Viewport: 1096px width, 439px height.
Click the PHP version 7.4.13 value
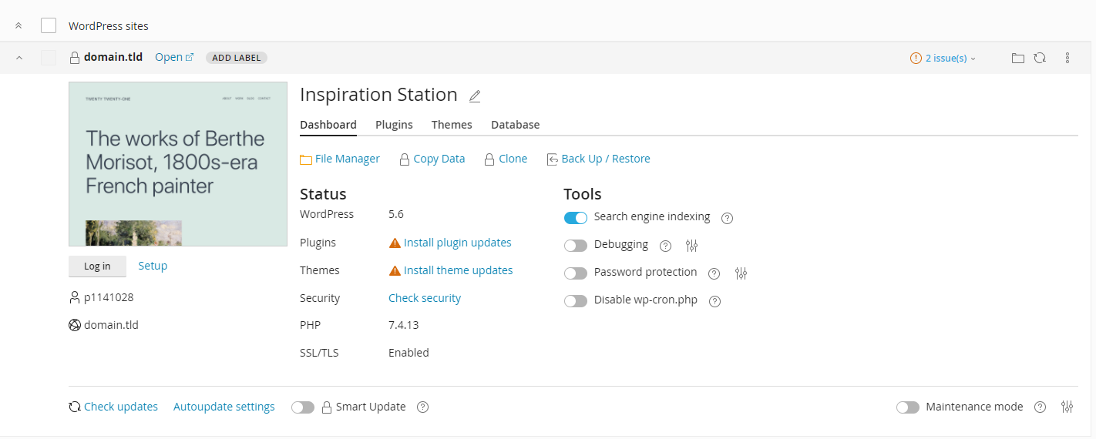tap(404, 325)
